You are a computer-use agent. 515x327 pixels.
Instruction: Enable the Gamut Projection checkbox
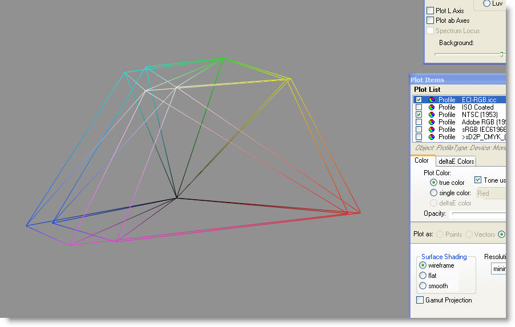420,300
